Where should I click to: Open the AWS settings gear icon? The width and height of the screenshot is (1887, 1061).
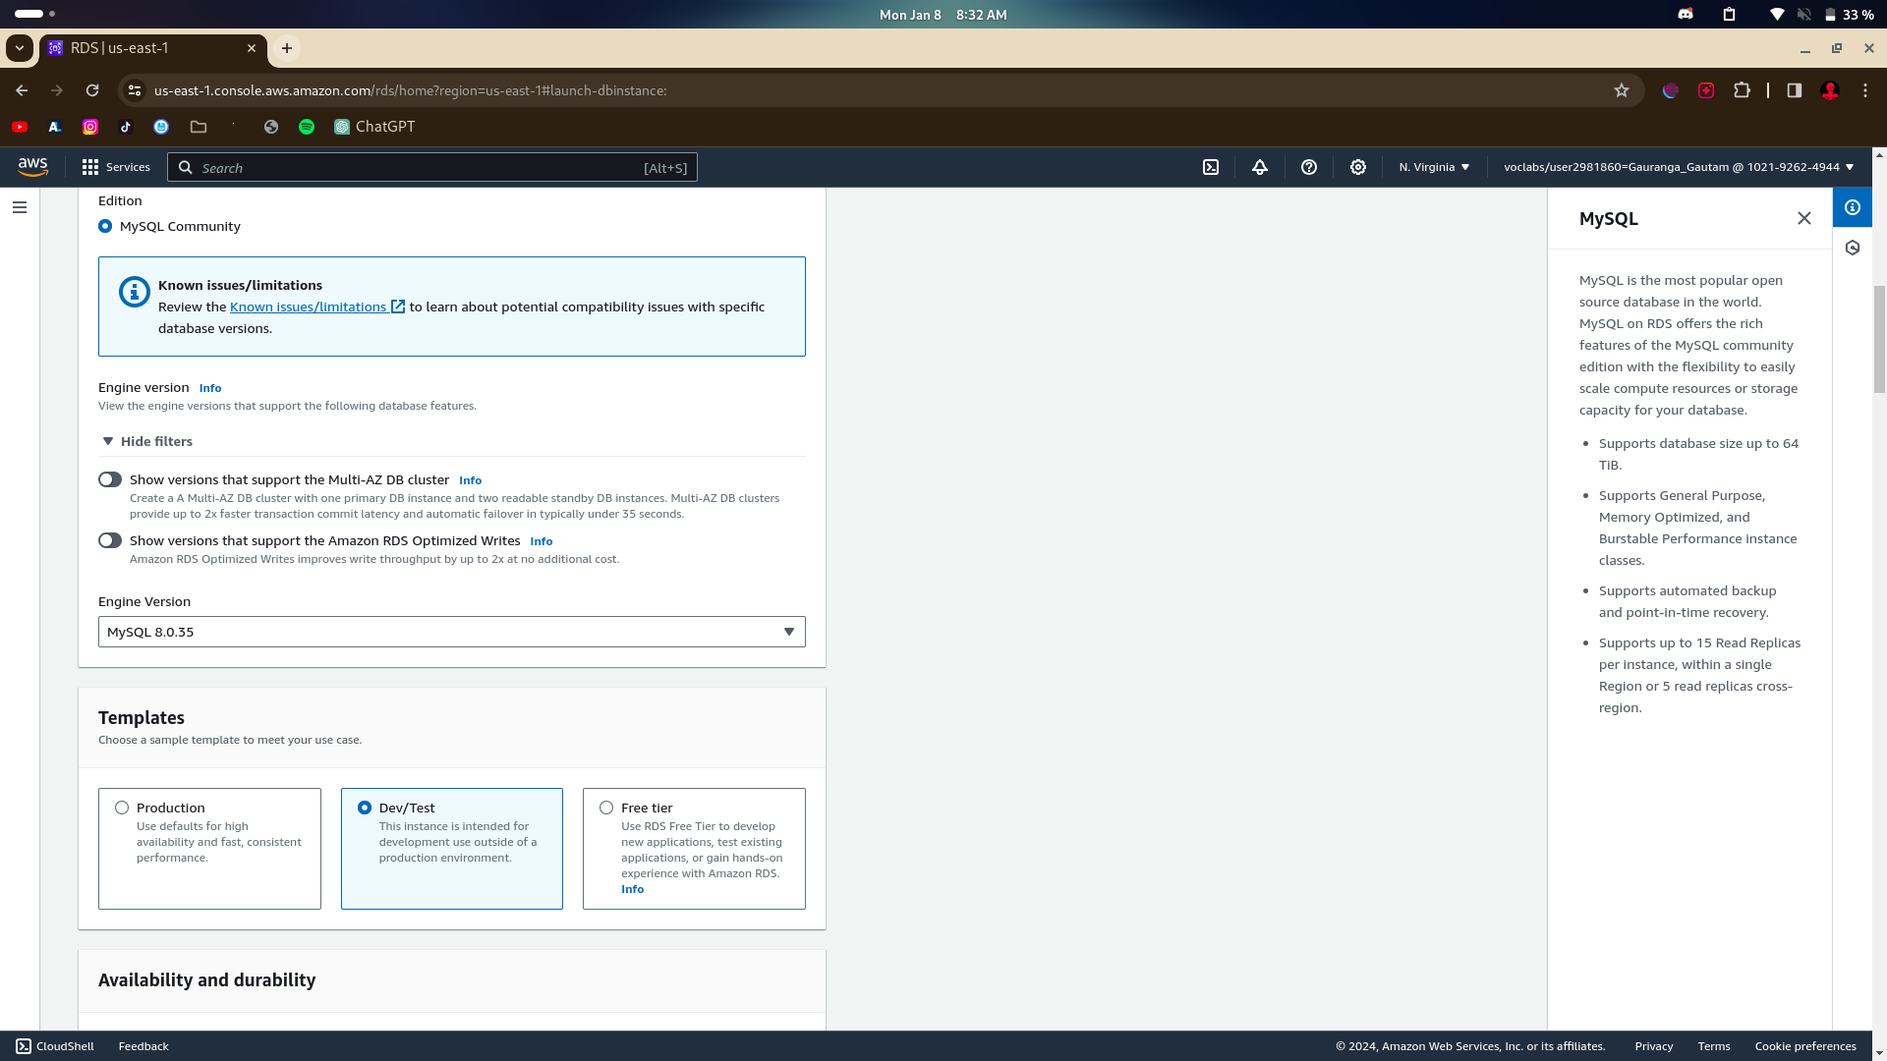[x=1358, y=167]
